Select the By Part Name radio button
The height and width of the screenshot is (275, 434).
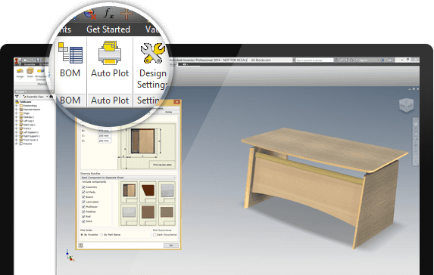tap(101, 235)
